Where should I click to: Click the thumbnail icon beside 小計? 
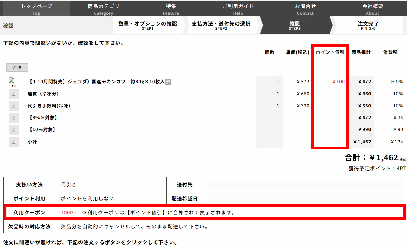click(14, 142)
